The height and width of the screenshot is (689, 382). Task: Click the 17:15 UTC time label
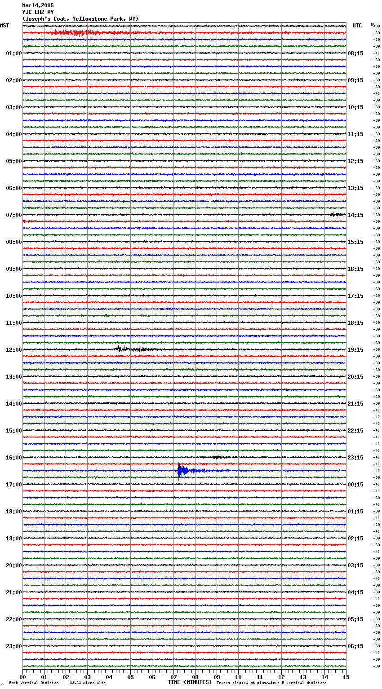pos(355,296)
